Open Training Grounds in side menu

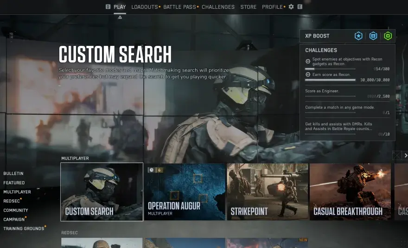tap(24, 229)
